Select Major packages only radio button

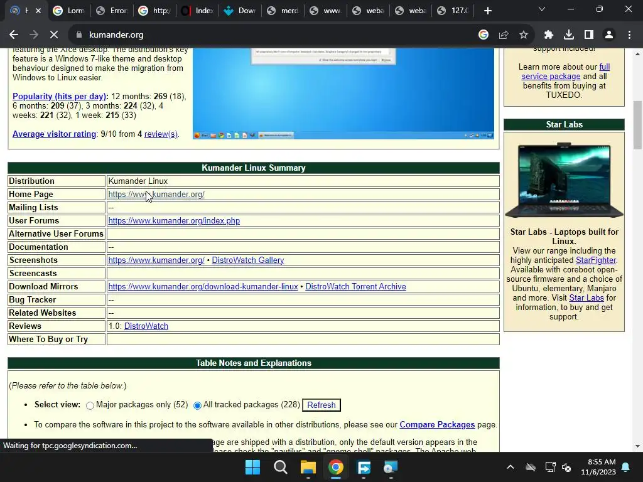pos(90,405)
